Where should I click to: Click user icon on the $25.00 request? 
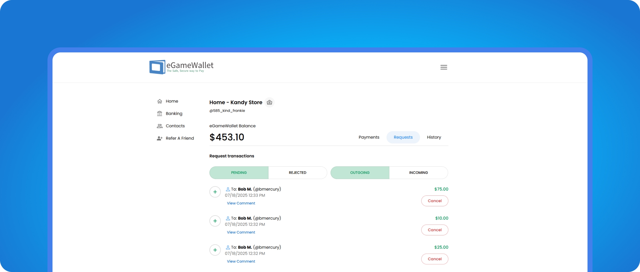coord(228,247)
